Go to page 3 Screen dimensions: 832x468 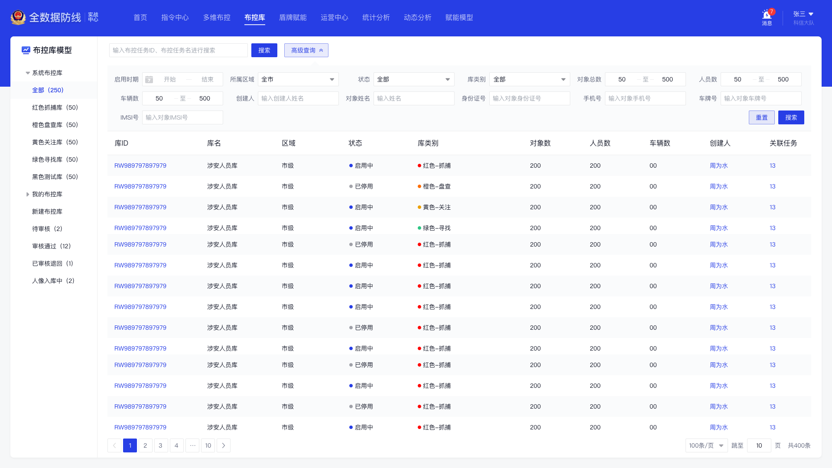[161, 445]
